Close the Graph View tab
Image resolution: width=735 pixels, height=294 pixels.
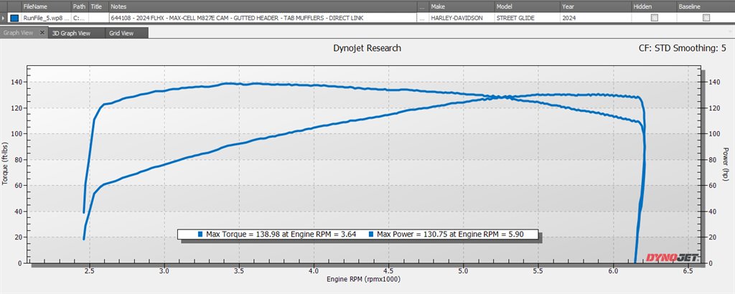[x=42, y=33]
